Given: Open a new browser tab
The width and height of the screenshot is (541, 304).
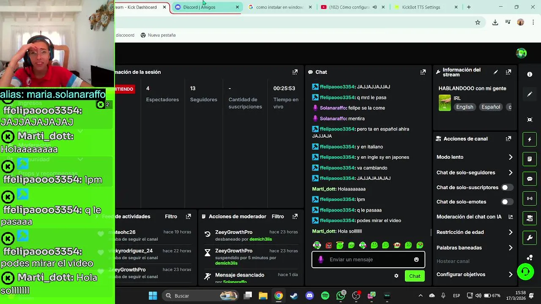Looking at the screenshot, I should tap(469, 7).
